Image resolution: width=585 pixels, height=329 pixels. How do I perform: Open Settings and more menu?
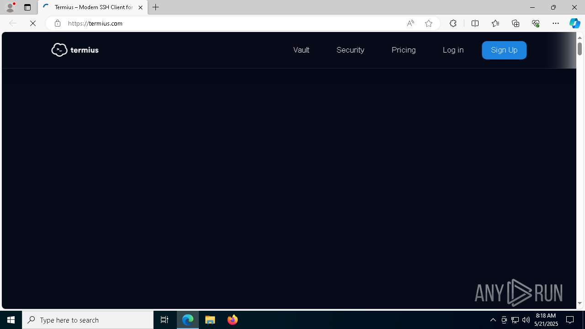(x=556, y=23)
